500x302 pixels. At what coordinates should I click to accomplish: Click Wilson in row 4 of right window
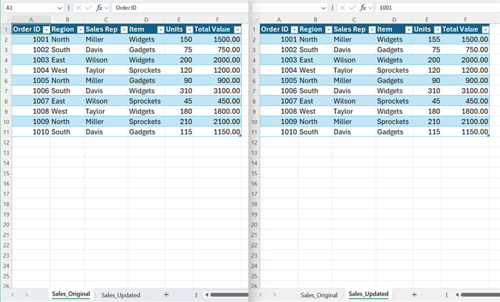[x=354, y=60]
